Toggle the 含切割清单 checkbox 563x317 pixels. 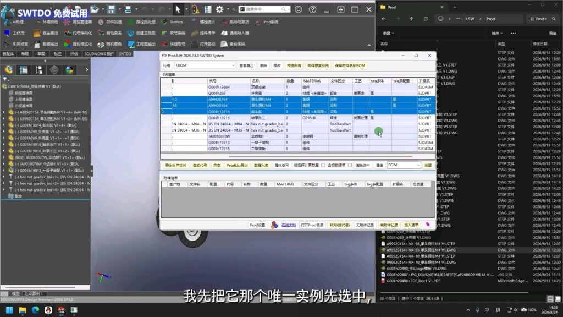[x=350, y=165]
